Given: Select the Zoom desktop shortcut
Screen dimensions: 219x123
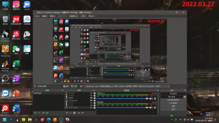Looking at the screenshot, I should click(27, 5).
